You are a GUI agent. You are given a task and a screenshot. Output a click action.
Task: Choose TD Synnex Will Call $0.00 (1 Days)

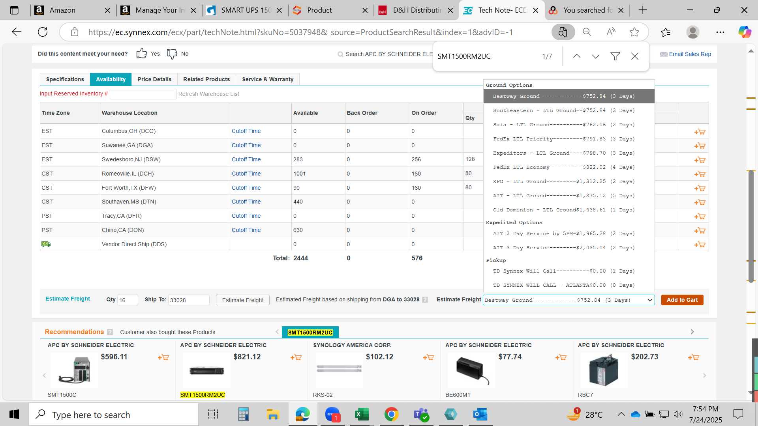click(568, 271)
